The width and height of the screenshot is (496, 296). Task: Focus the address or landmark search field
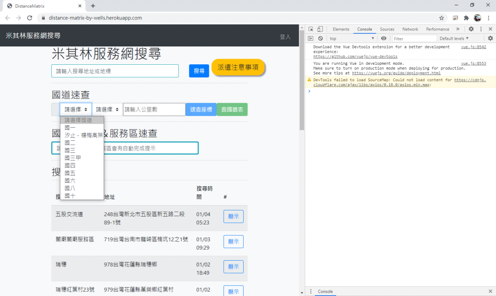pos(115,71)
